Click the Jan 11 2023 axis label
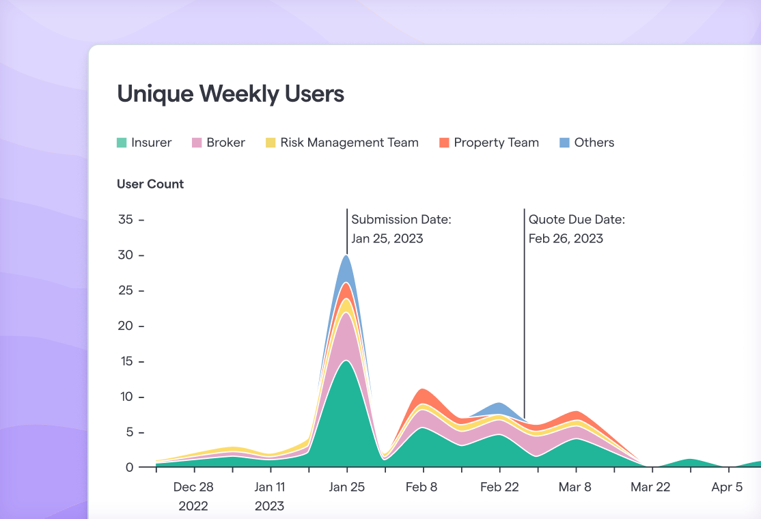The height and width of the screenshot is (519, 761). coord(270,496)
